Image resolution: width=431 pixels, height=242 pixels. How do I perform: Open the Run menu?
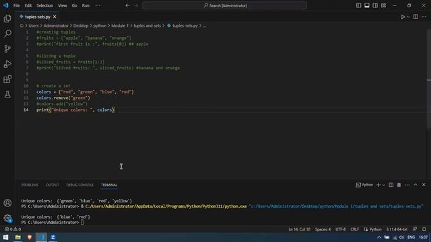tap(86, 5)
